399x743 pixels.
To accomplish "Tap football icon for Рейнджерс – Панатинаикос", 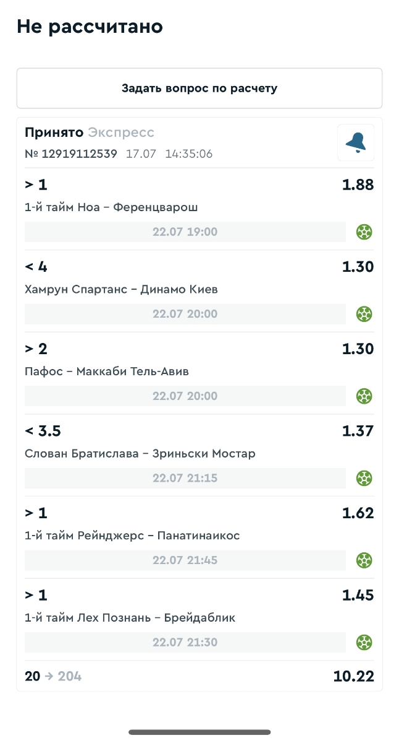I will pos(364,560).
